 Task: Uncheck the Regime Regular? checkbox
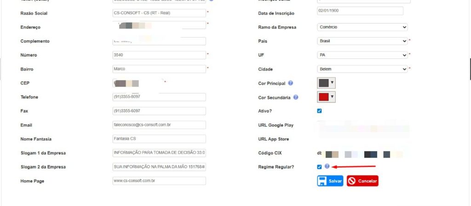click(320, 167)
